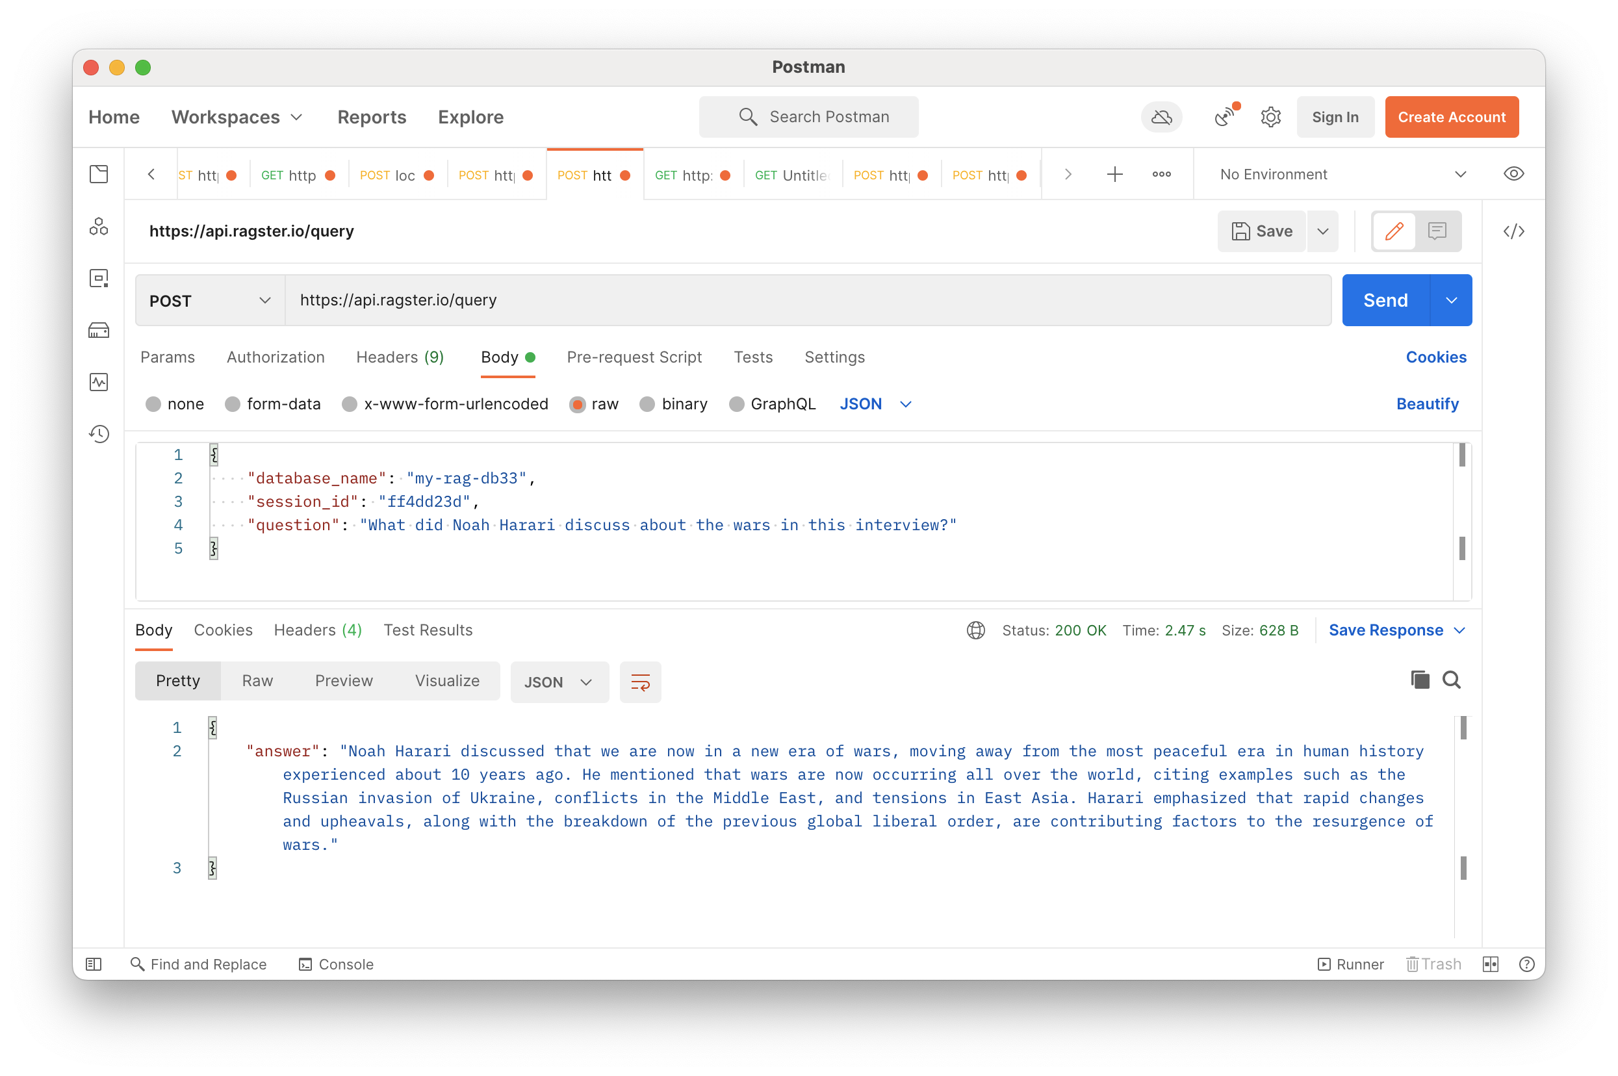Select the raw body type
The height and width of the screenshot is (1076, 1618).
578,404
